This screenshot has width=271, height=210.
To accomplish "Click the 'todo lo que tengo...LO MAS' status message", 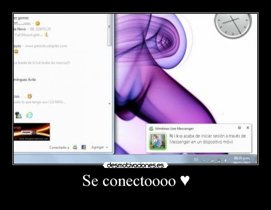I will (x=40, y=102).
